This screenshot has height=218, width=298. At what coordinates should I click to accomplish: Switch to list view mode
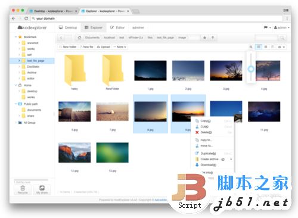pyautogui.click(x=266, y=47)
